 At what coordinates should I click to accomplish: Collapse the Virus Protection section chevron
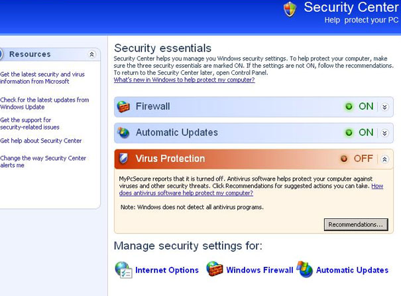tap(384, 159)
